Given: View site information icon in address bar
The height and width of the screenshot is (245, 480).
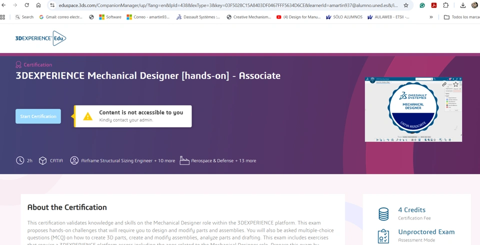Looking at the screenshot, I should point(52,5).
